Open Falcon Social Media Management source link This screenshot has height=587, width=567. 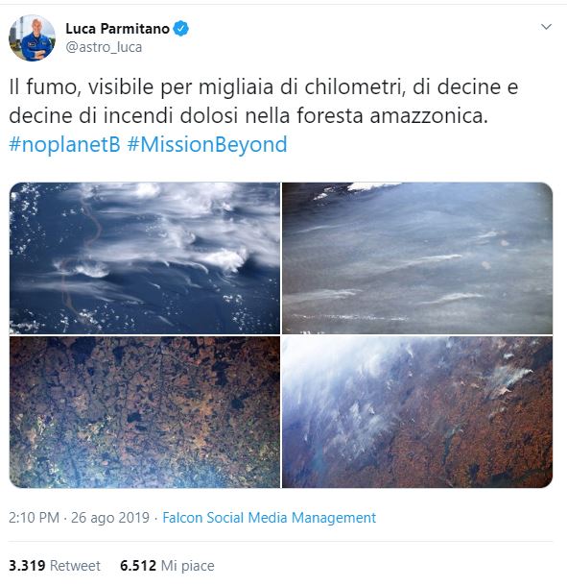[270, 518]
